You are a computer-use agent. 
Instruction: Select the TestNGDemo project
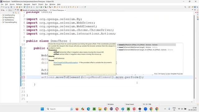pos(9,20)
